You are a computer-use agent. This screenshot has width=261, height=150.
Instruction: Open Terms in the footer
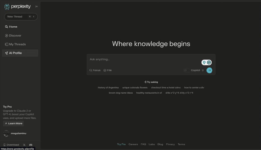tap(181, 144)
